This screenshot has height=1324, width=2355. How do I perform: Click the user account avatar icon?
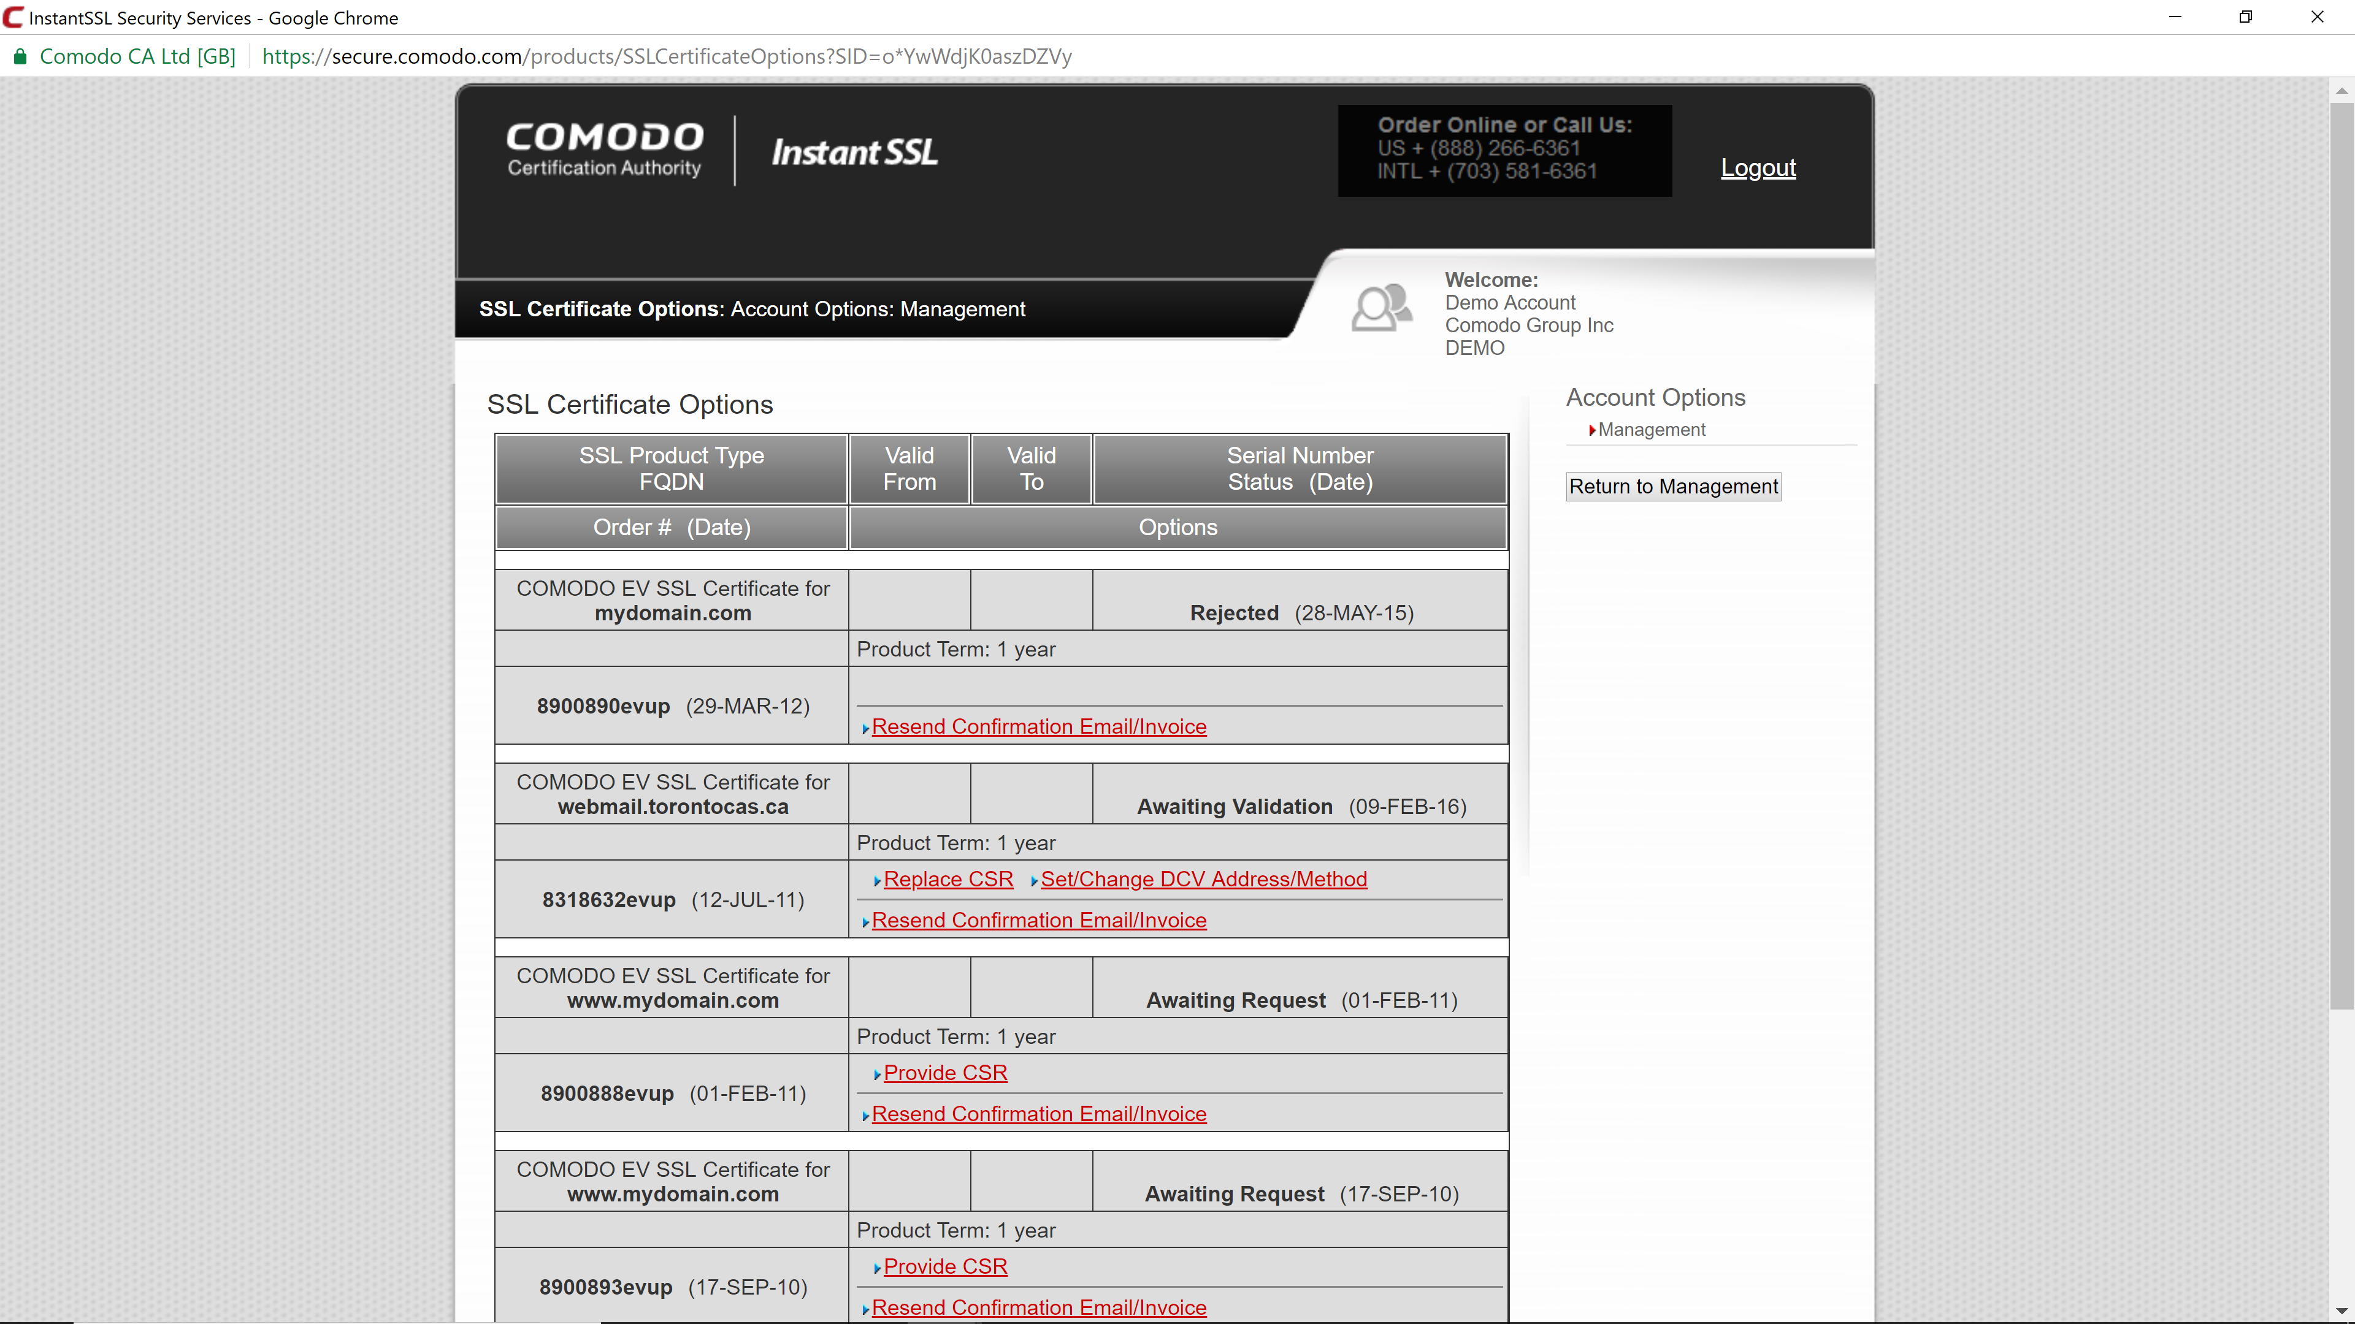[x=1381, y=307]
